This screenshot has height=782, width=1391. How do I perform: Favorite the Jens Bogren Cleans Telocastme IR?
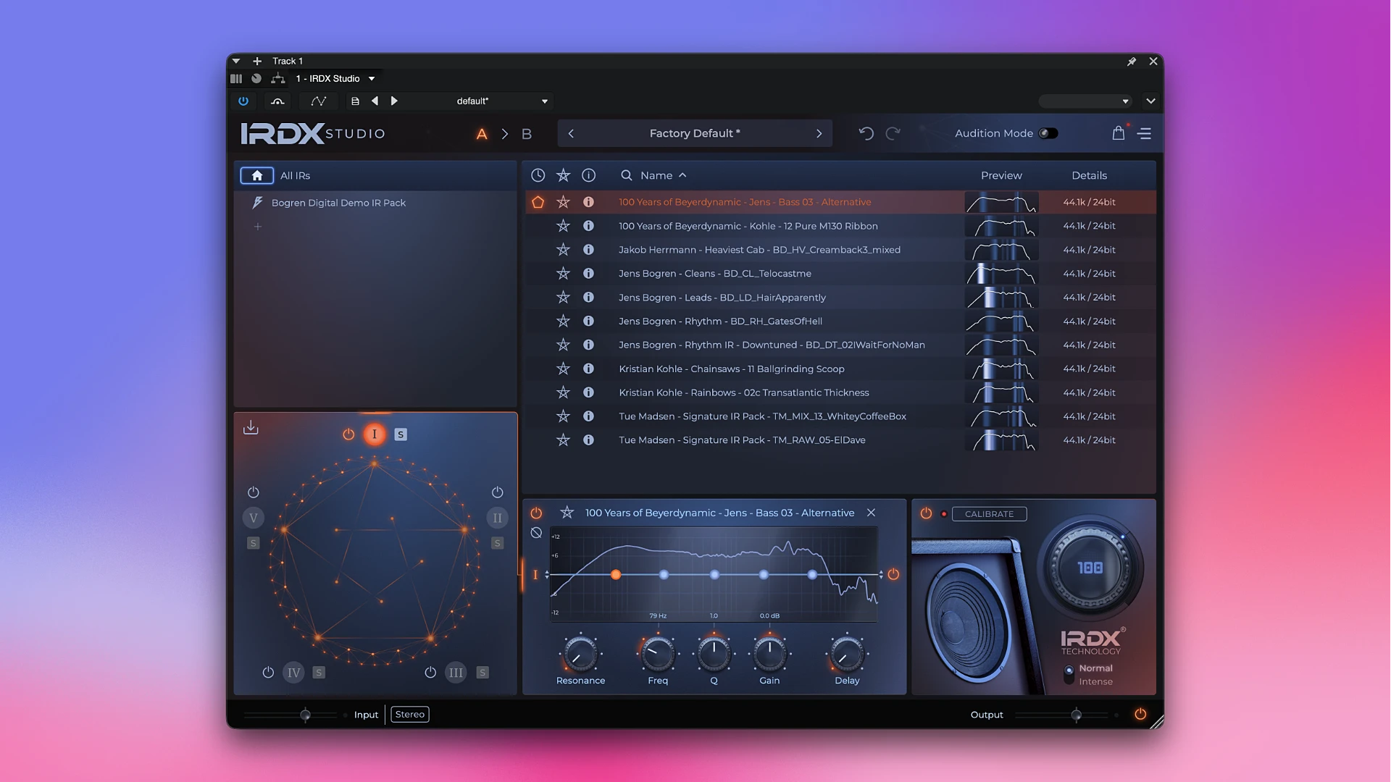click(563, 274)
